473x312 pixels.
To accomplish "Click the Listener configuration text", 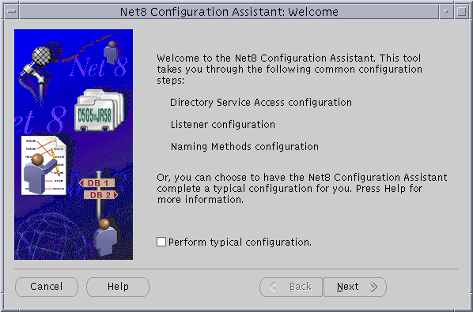I will tap(223, 124).
